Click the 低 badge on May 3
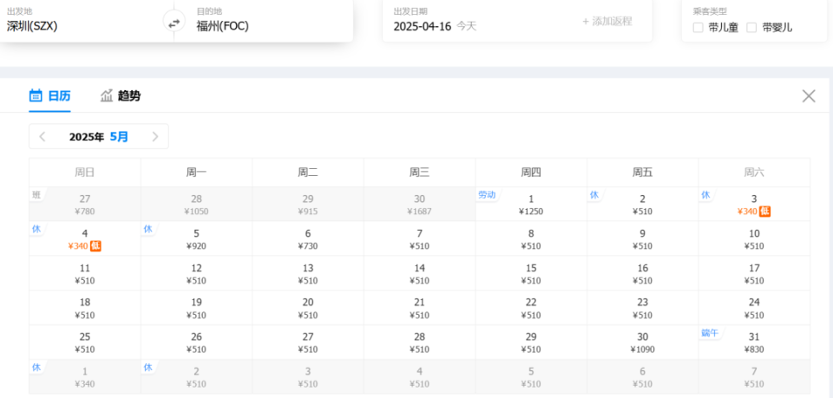Screen dimensions: 833x398 pyautogui.click(x=764, y=212)
